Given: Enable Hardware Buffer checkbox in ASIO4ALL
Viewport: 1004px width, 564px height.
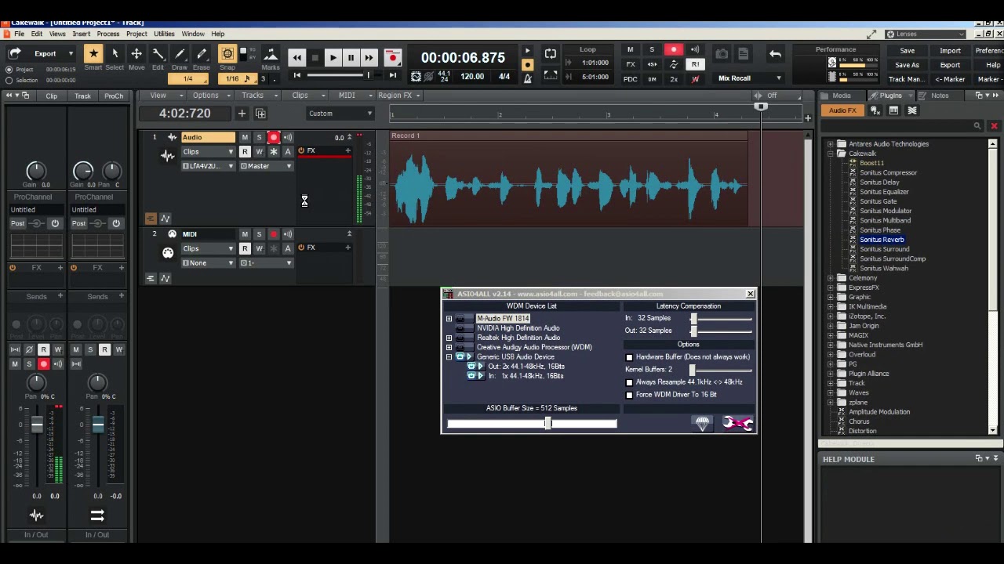Looking at the screenshot, I should click(629, 357).
